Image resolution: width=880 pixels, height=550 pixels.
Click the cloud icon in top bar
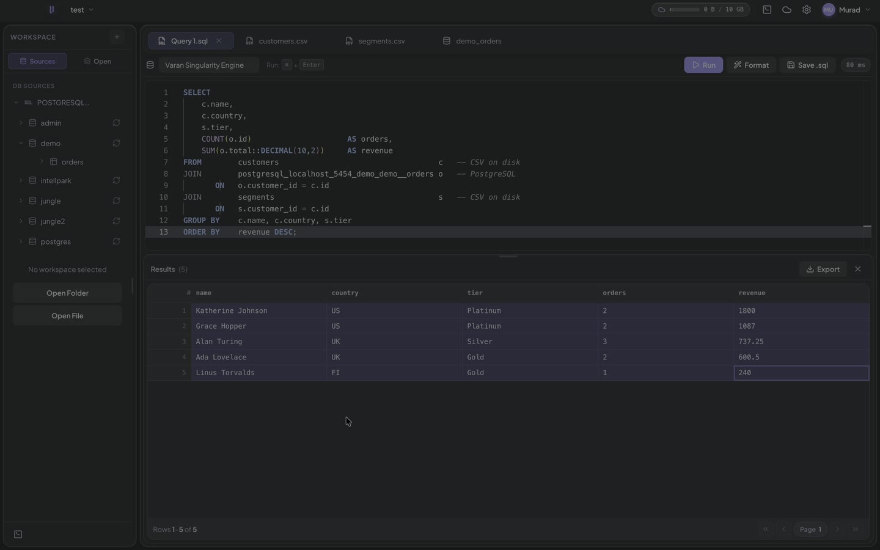click(x=787, y=10)
